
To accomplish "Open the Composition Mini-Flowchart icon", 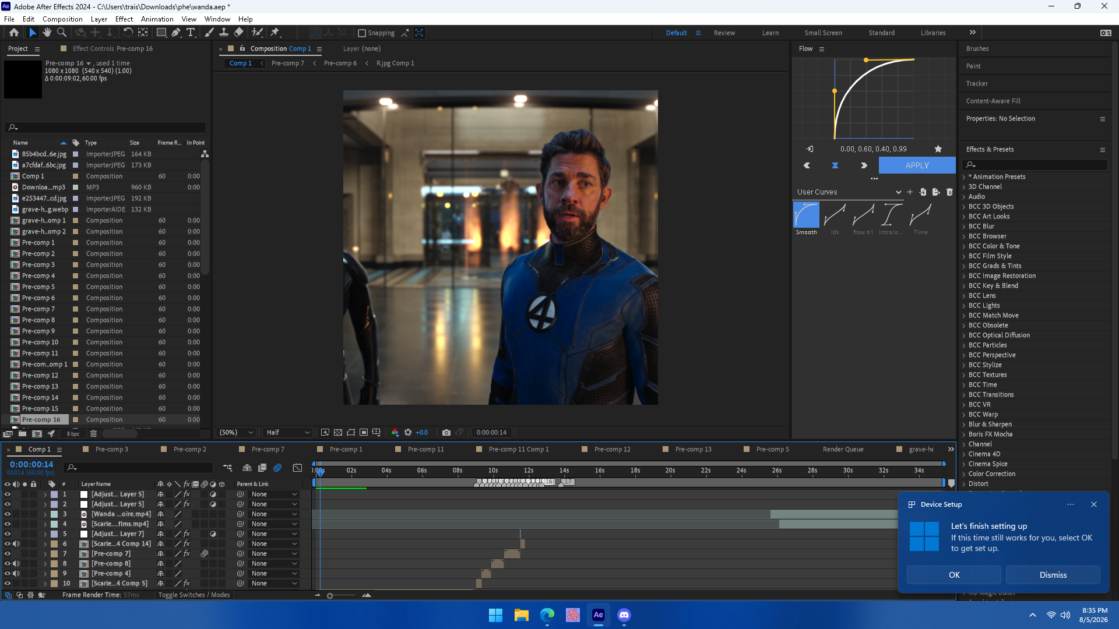I will 227,467.
